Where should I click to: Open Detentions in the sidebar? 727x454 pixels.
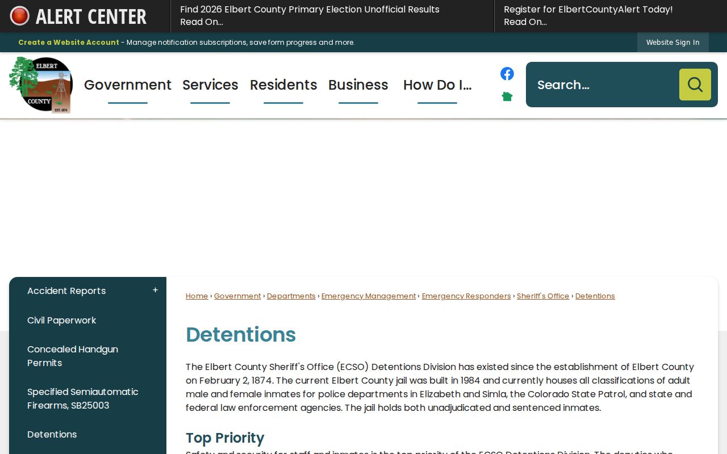pos(52,434)
